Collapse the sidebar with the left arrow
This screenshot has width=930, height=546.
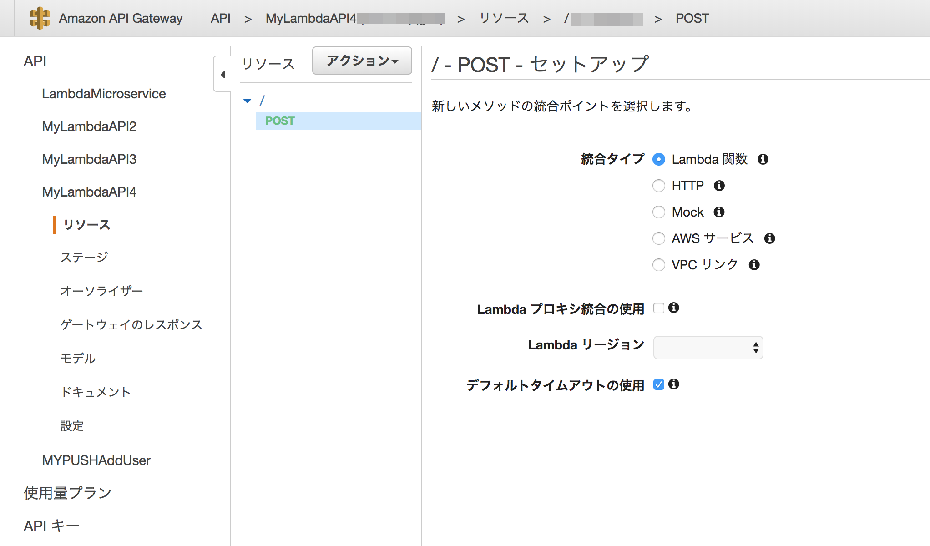(222, 74)
